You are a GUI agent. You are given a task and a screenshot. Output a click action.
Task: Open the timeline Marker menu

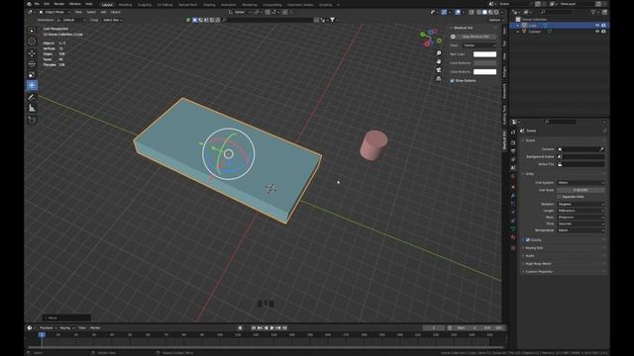[95, 328]
